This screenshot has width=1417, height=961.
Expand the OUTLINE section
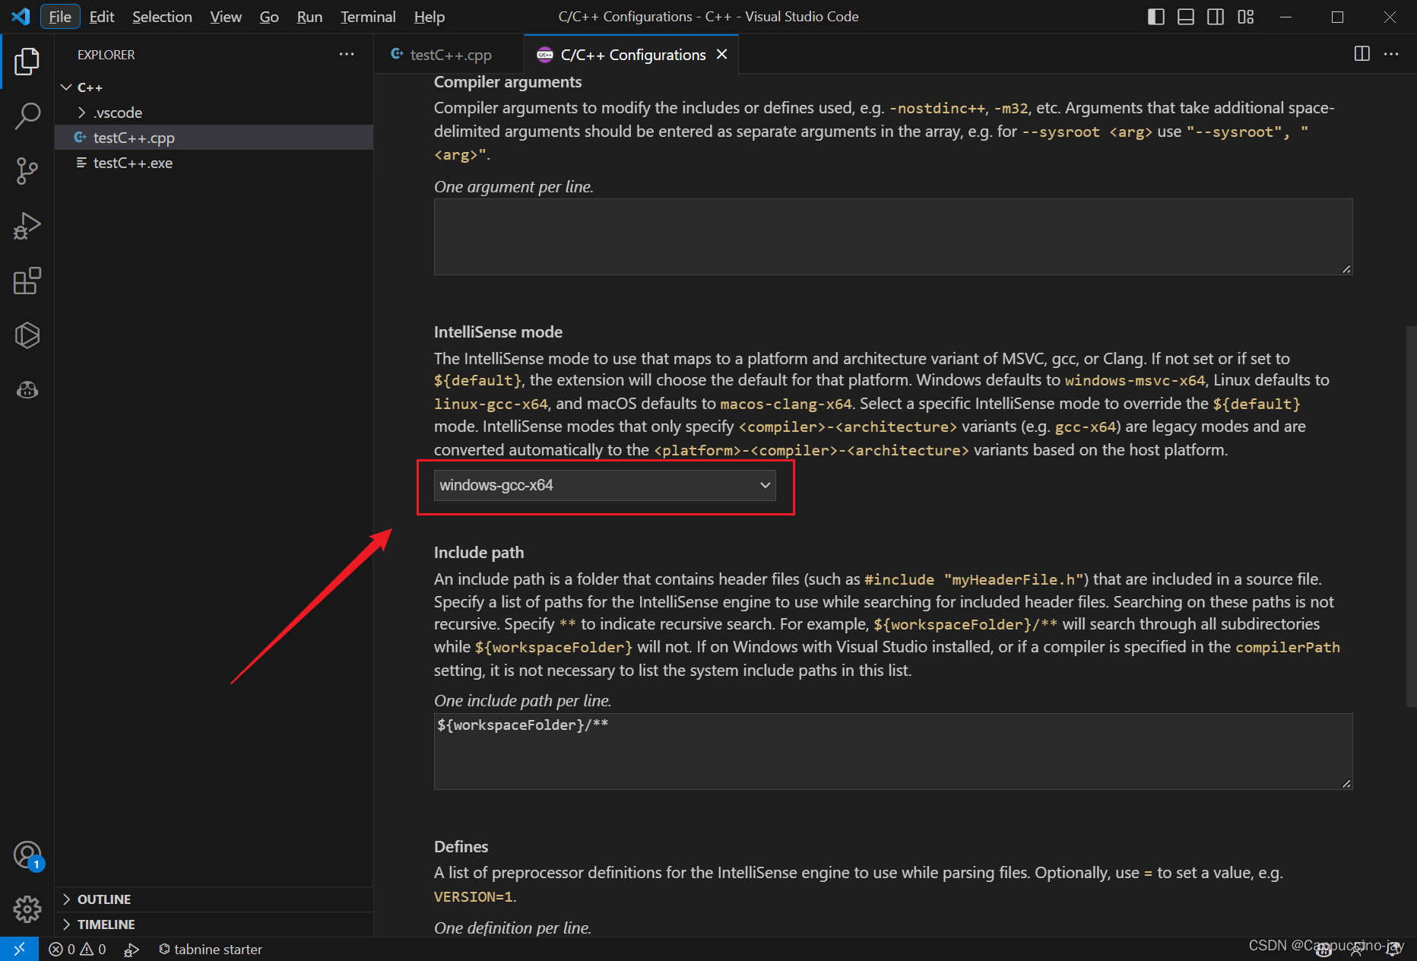click(214, 899)
